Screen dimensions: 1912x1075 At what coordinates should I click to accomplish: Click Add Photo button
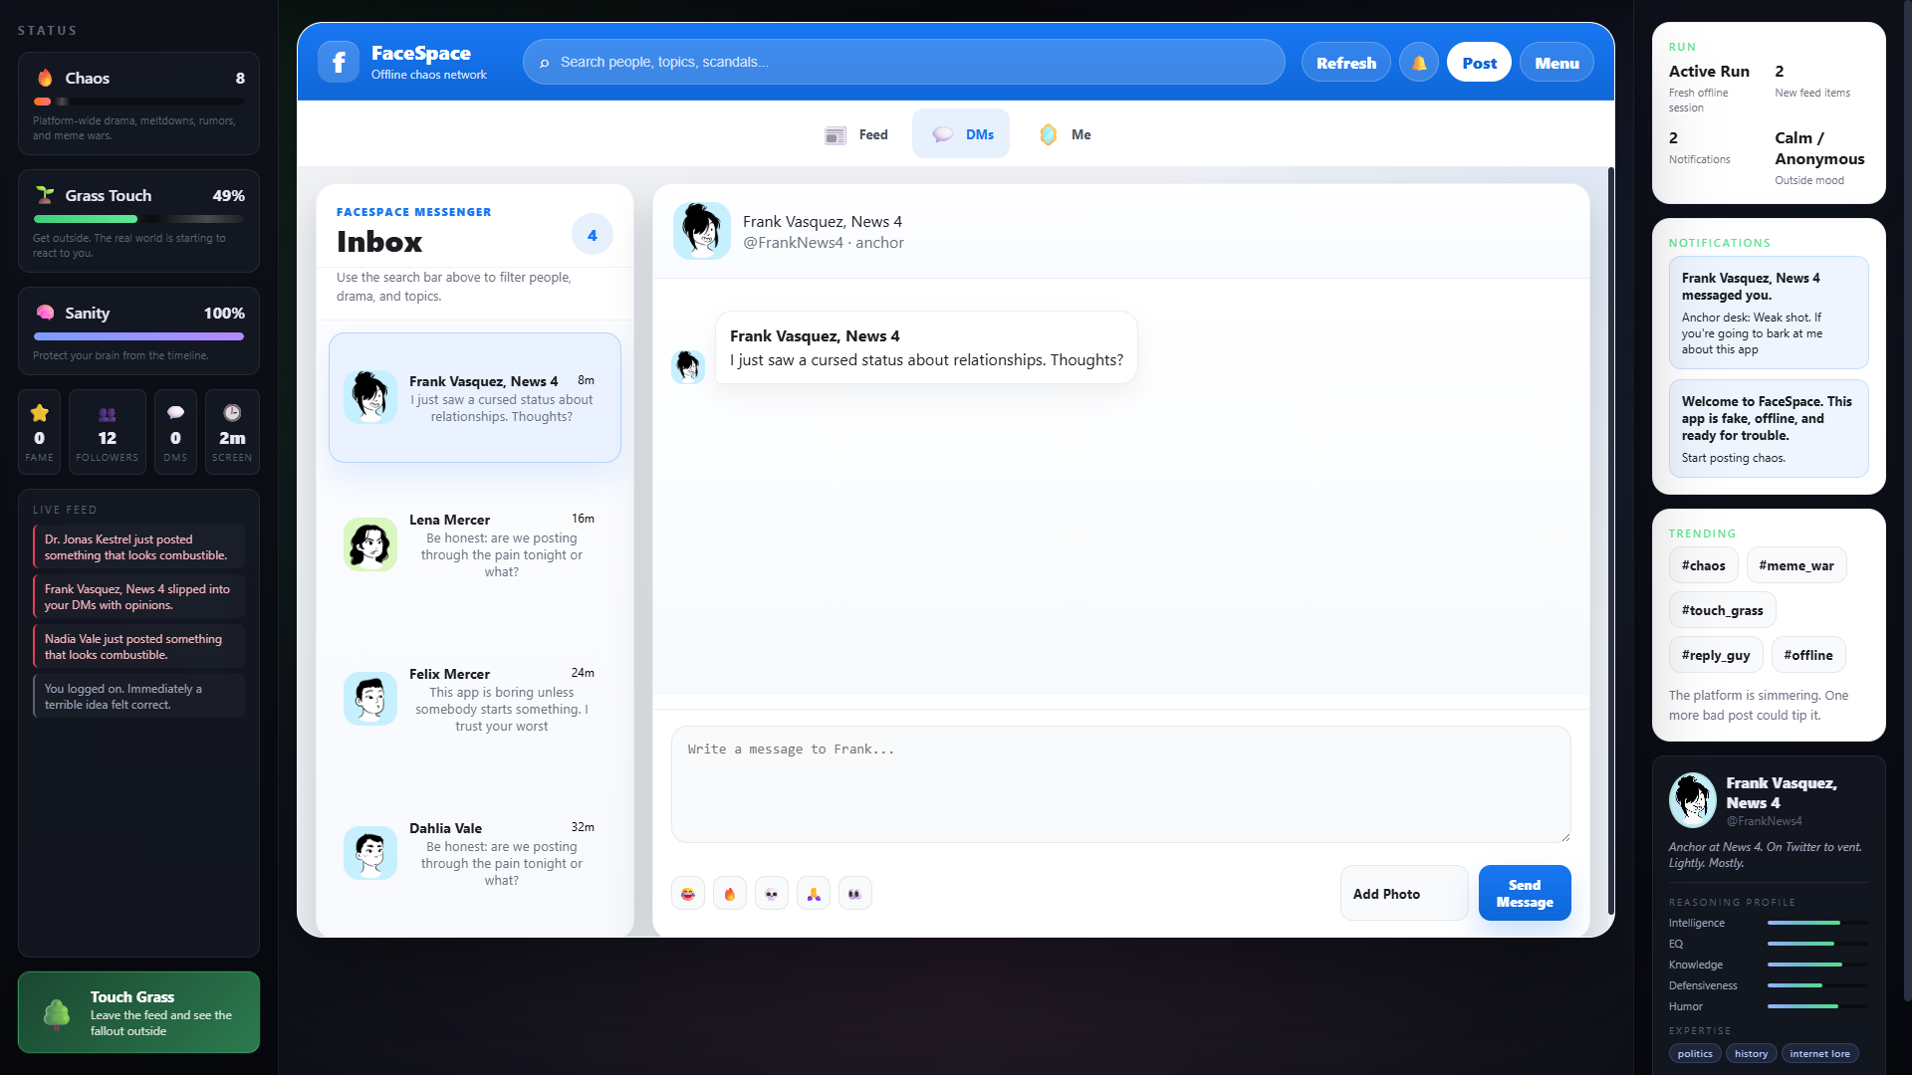1404,894
